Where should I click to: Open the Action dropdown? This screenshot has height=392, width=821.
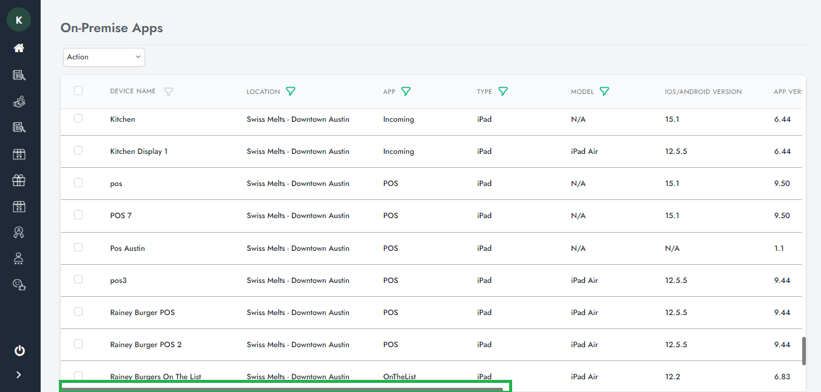click(x=104, y=57)
